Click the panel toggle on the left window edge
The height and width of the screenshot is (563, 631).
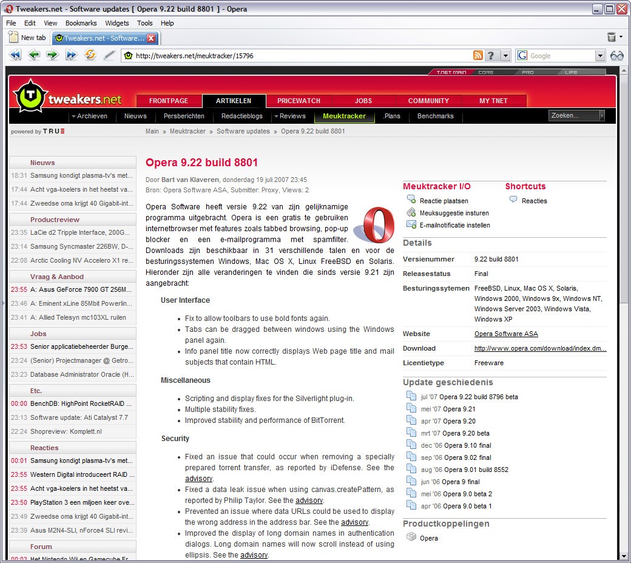click(x=3, y=303)
